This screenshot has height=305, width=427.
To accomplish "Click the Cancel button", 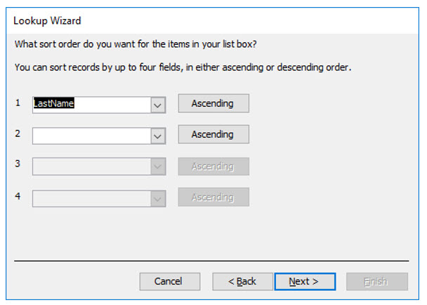I will tap(170, 281).
